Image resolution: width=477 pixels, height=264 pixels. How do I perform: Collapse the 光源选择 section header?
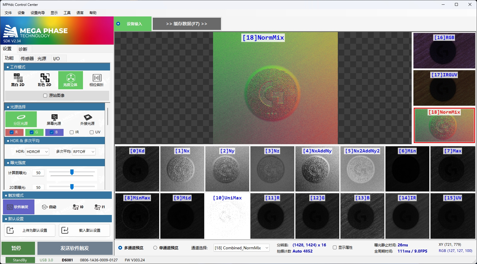pyautogui.click(x=55, y=107)
